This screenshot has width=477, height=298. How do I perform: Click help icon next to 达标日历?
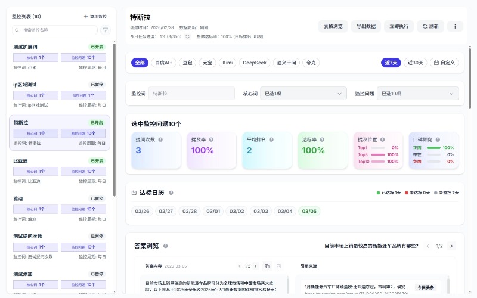(x=171, y=193)
